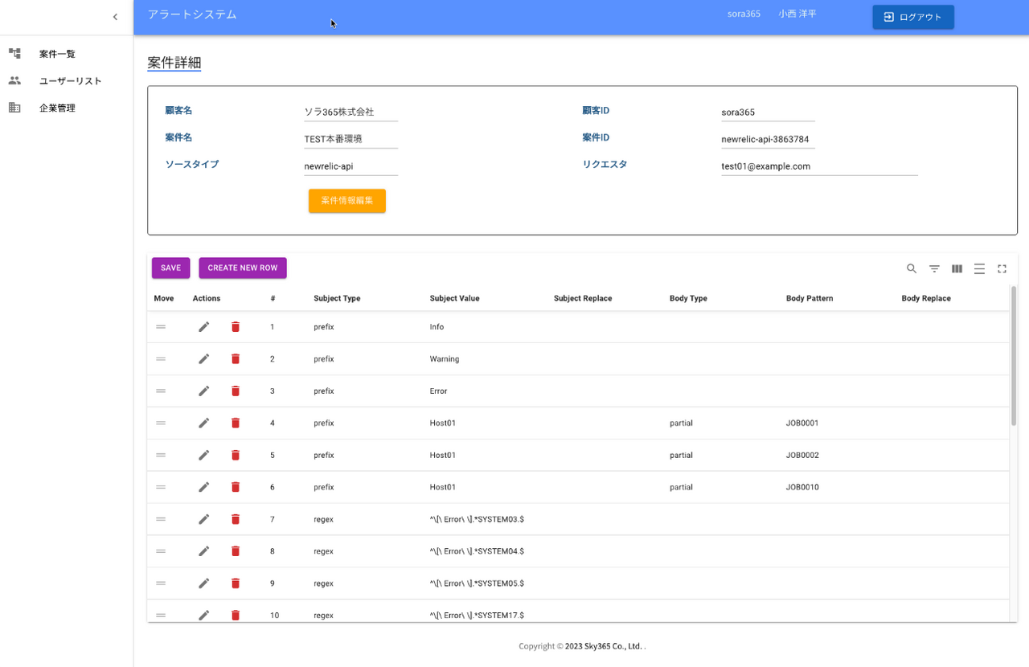Viewport: 1029px width, 667px height.
Task: Select the 企業管理 sidebar entry
Action: tap(57, 107)
